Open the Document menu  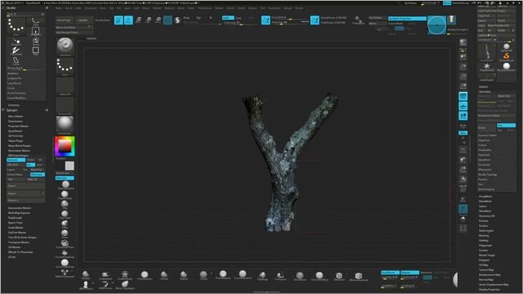click(x=91, y=8)
